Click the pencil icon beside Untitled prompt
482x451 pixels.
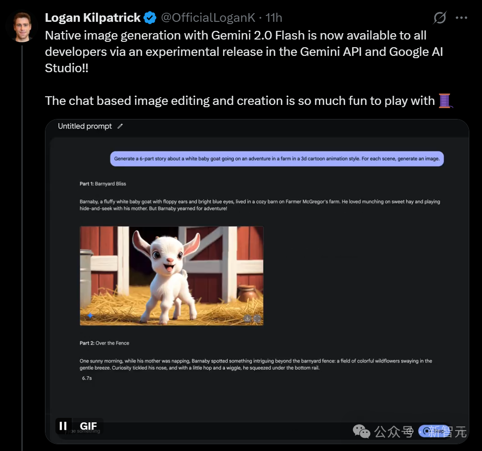point(120,126)
